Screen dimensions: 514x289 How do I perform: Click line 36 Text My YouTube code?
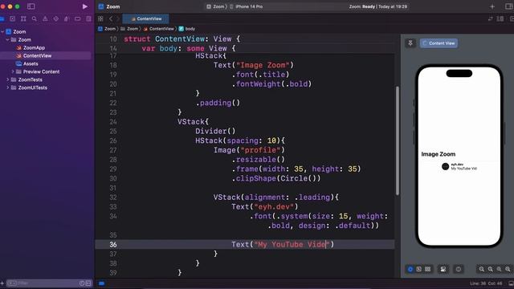pyautogui.click(x=283, y=244)
